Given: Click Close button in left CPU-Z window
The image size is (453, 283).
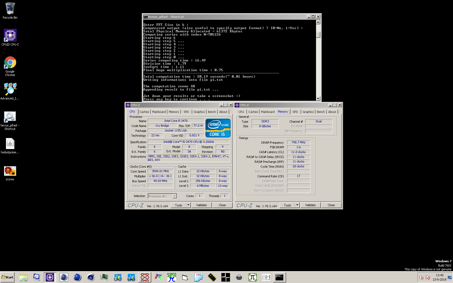Looking at the screenshot, I should pos(222,205).
